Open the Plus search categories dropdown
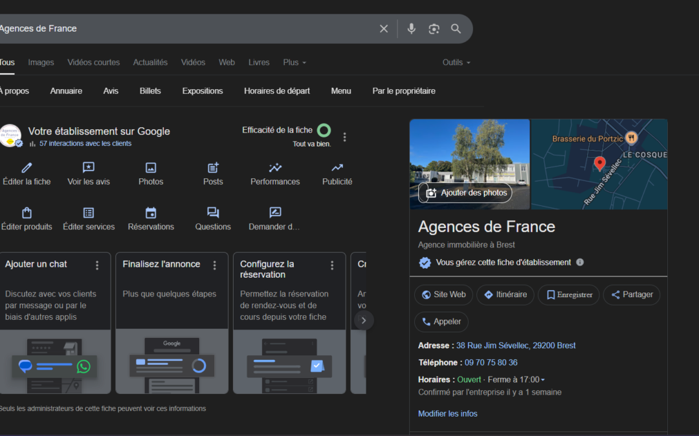 pos(294,62)
